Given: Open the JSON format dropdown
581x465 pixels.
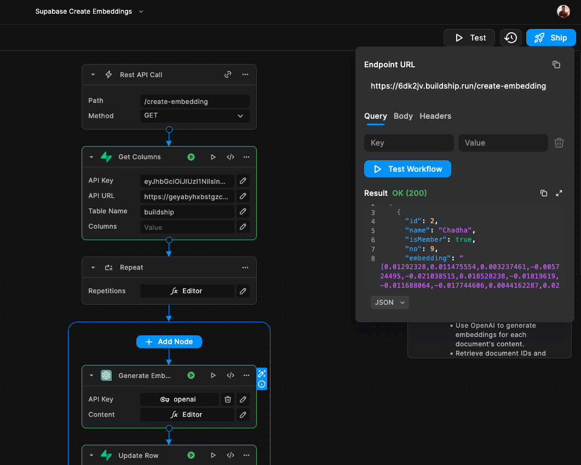Looking at the screenshot, I should pyautogui.click(x=389, y=303).
